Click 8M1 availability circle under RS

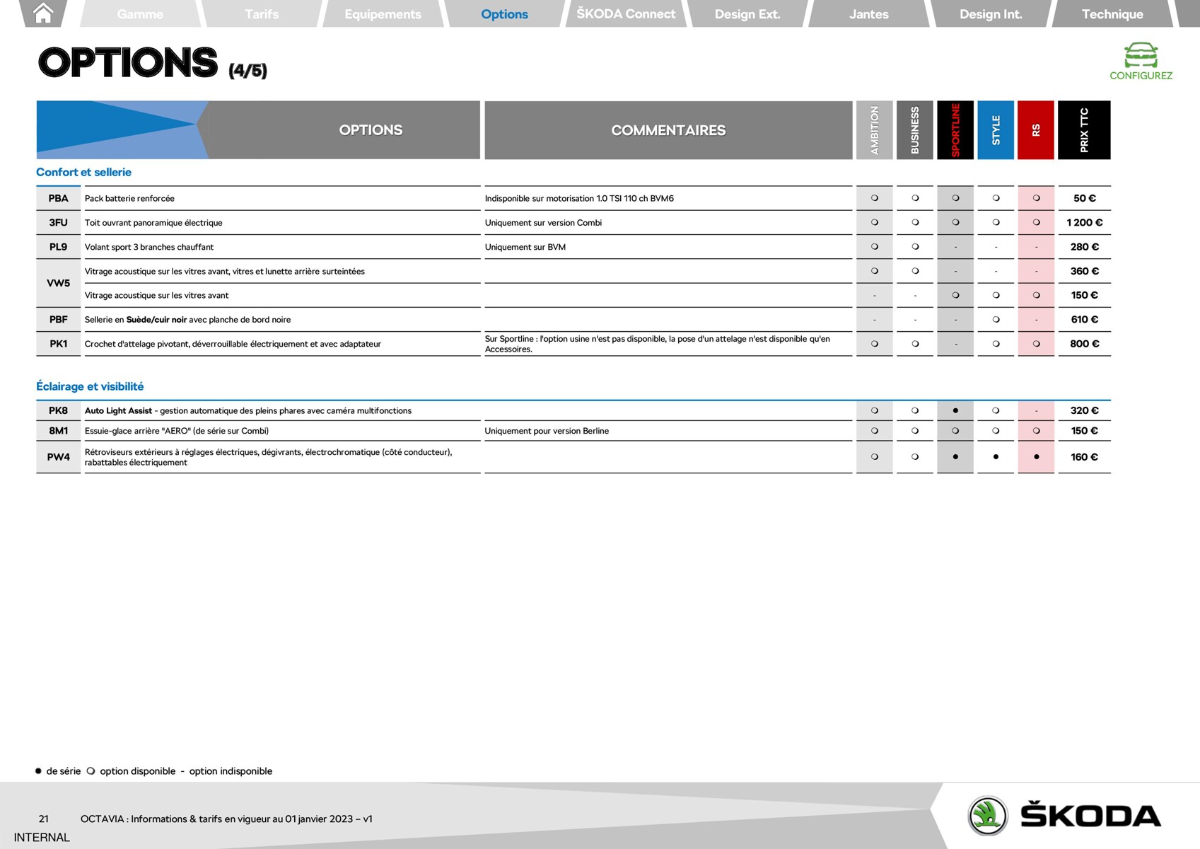[1036, 431]
